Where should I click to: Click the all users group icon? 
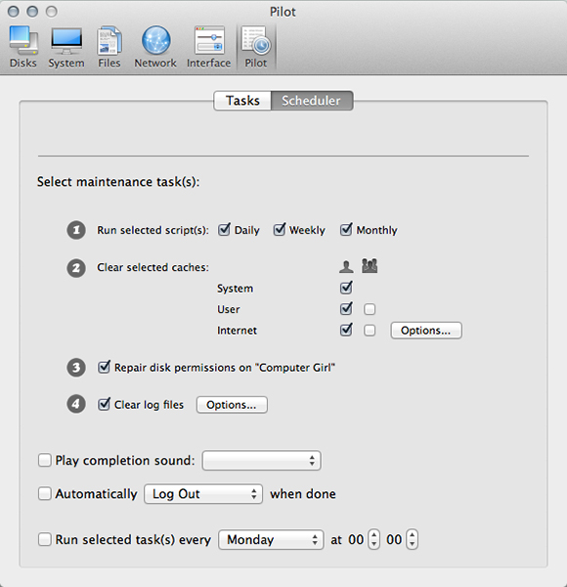370,266
